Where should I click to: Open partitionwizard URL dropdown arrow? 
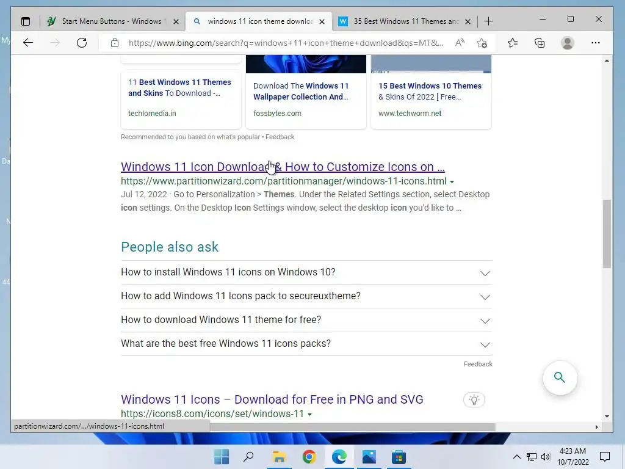pos(452,182)
